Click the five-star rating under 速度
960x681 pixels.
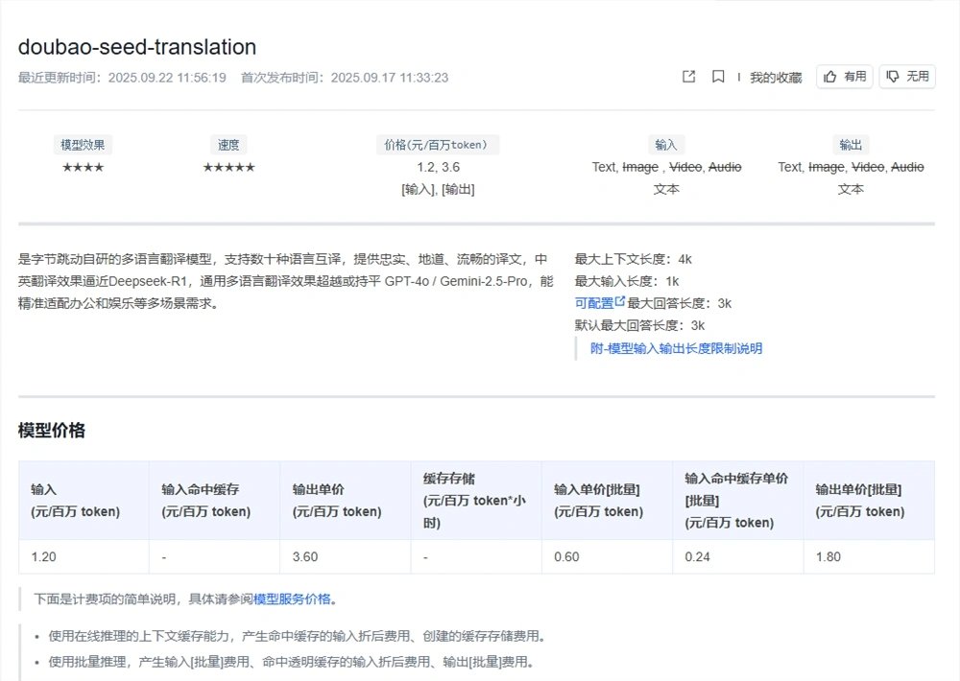click(x=228, y=166)
